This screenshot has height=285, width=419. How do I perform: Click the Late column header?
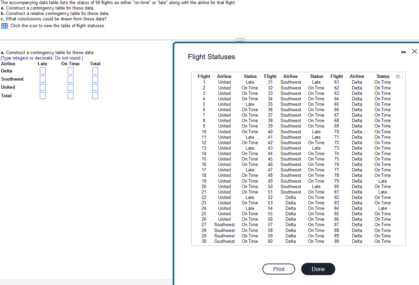pos(43,64)
